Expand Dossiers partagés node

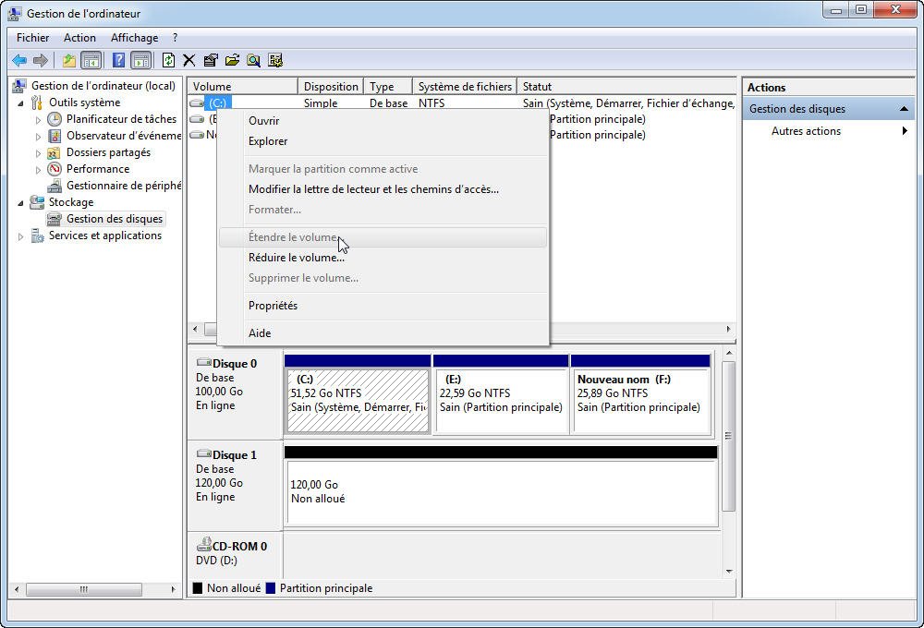[x=38, y=153]
